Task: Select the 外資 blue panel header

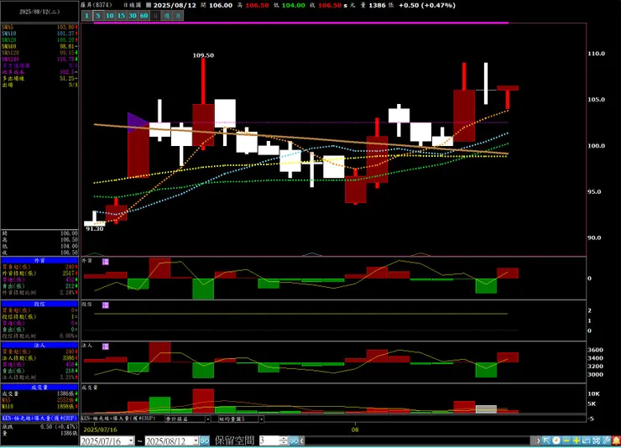Action: tap(39, 260)
